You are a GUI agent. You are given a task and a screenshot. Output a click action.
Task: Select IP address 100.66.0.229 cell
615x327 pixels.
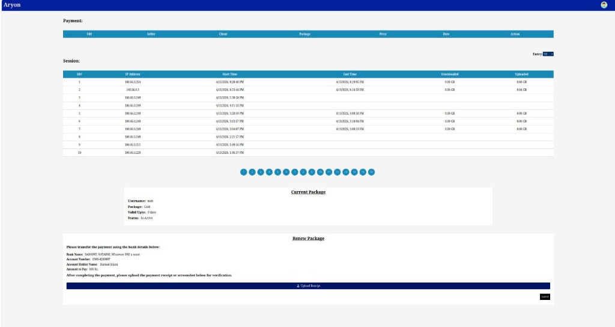click(133, 153)
